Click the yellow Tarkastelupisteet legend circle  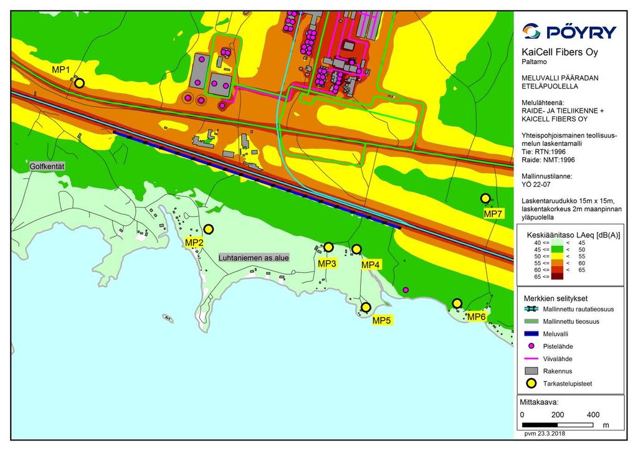tap(531, 384)
